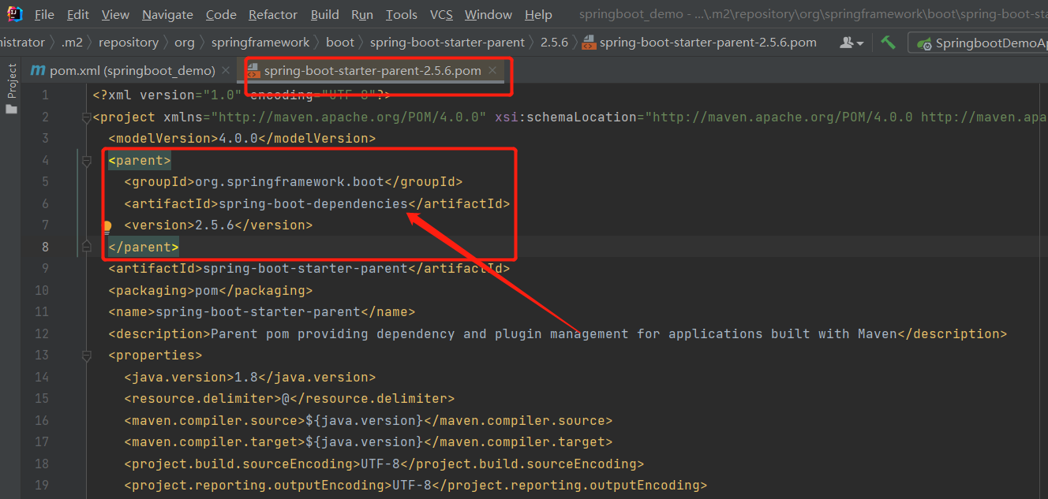Click the maven.compiler.target line

368,442
